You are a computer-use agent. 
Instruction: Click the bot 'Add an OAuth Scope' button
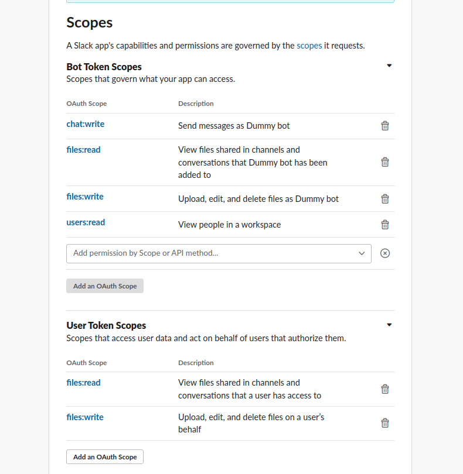(105, 286)
